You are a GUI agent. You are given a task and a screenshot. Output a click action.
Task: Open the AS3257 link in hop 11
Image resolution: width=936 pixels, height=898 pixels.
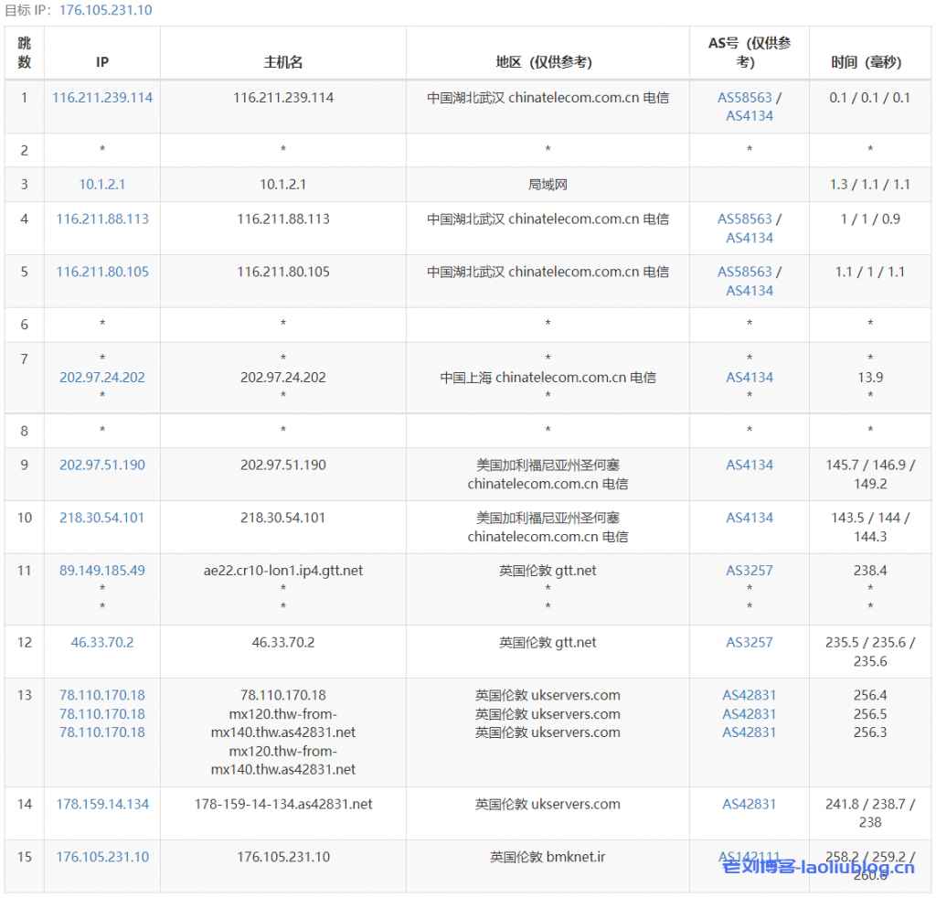click(750, 570)
